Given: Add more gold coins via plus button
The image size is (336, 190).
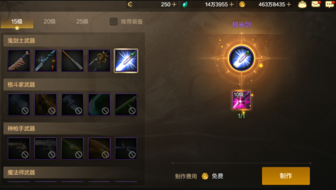Looking at the screenshot, I should [288, 5].
